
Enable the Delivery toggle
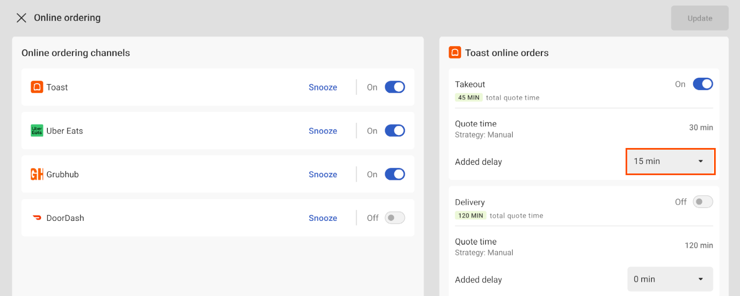(x=703, y=202)
